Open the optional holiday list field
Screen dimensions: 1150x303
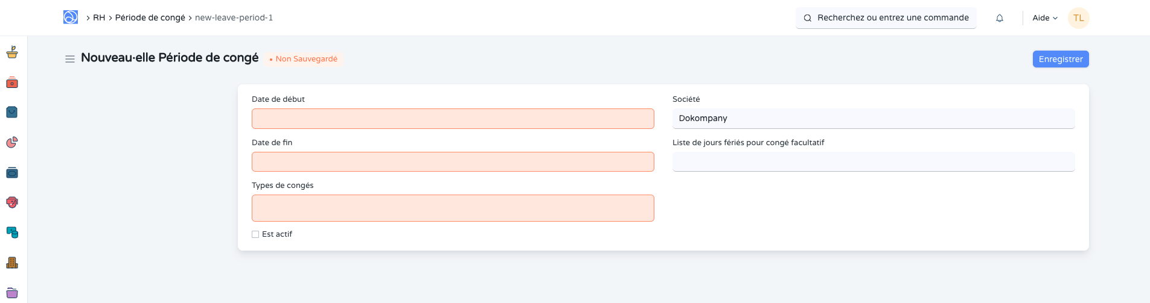(873, 162)
